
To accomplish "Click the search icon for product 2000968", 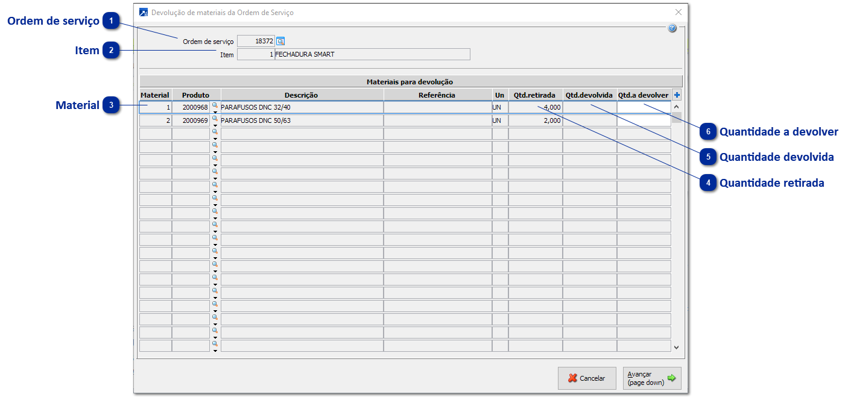I will coord(215,105).
